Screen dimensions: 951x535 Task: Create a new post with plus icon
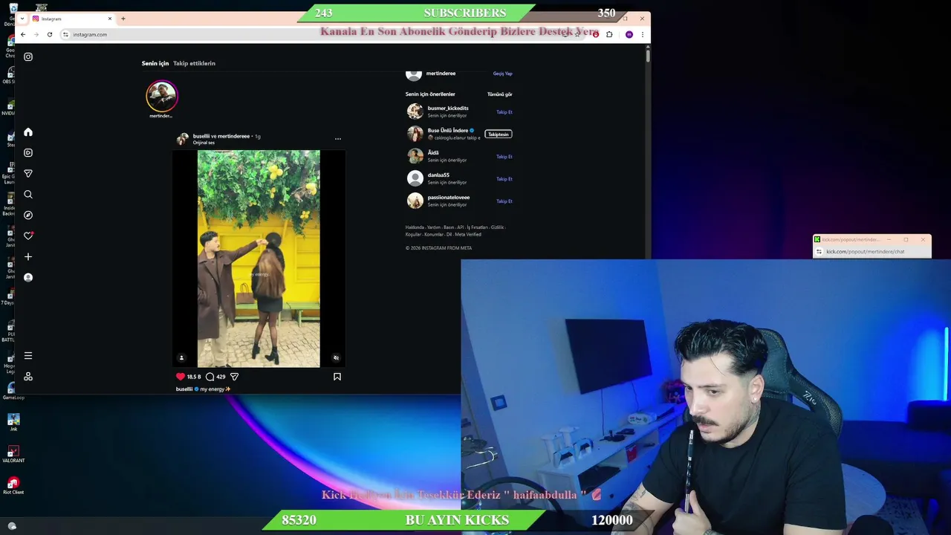point(28,256)
